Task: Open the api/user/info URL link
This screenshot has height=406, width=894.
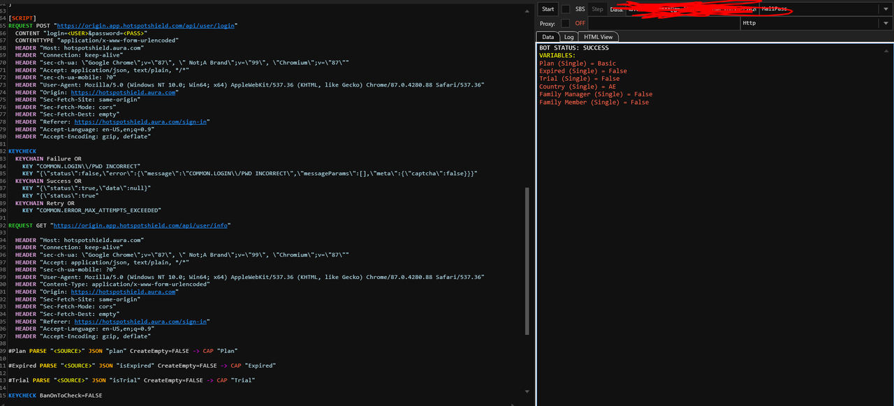Action: click(140, 225)
